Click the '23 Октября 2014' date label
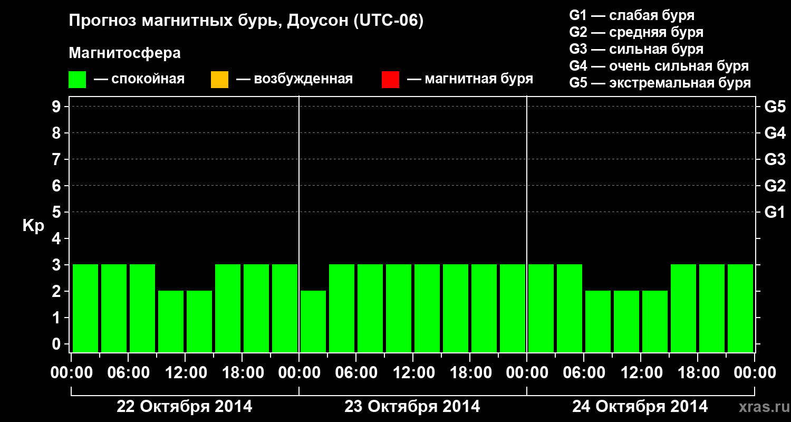Screen dimensions: 791x422 [x=412, y=407]
